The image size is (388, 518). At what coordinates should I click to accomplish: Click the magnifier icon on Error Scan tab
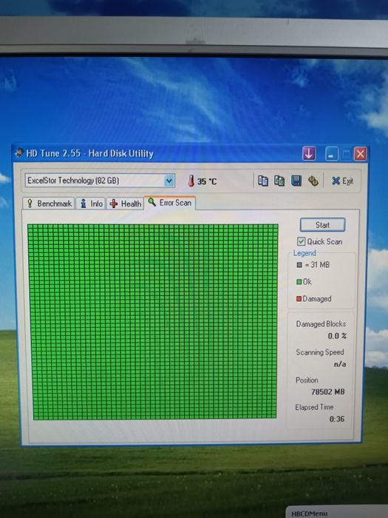tap(152, 202)
